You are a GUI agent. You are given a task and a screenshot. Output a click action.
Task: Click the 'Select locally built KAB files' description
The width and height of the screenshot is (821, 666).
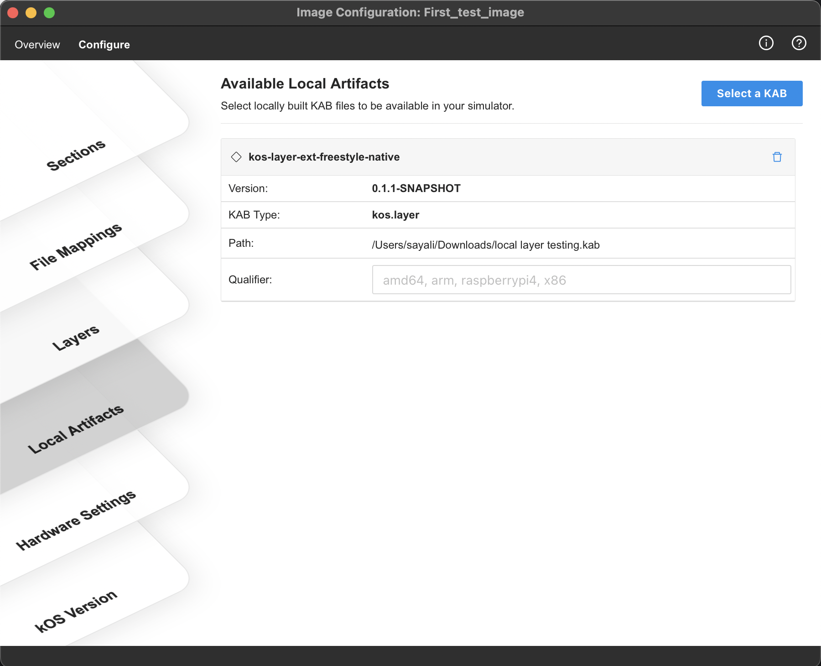point(367,106)
